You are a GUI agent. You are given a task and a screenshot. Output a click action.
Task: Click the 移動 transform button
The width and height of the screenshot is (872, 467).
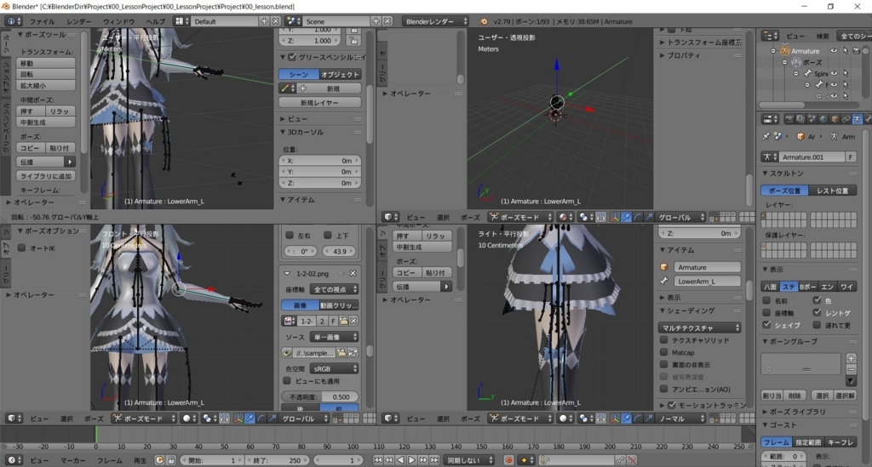coord(46,63)
